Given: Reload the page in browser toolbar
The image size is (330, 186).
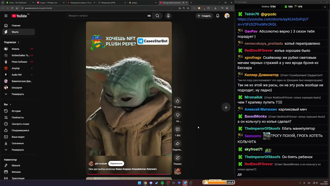Looking at the screenshot, I should point(12,8).
